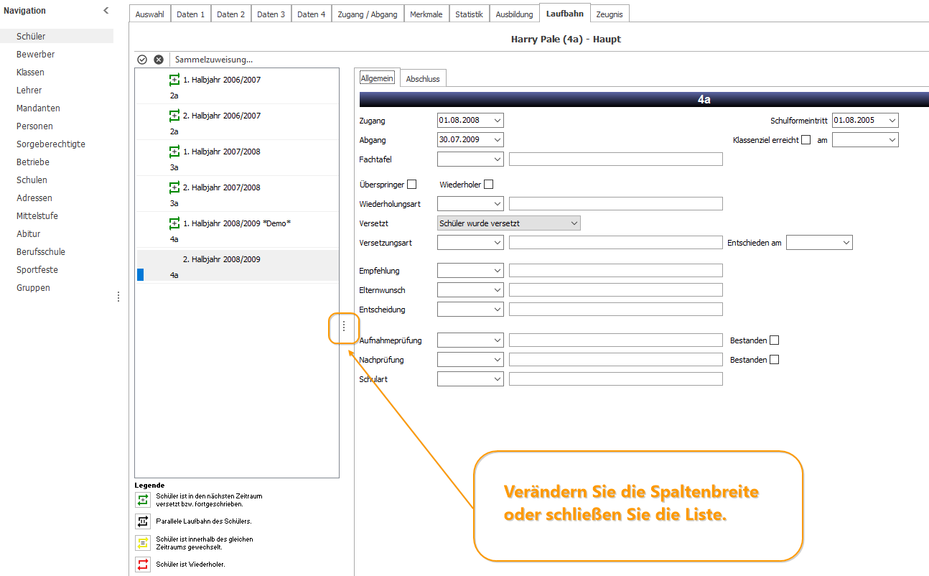Click the green icon of 1. Halbjahr 2006/2007
The image size is (929, 576).
(174, 80)
